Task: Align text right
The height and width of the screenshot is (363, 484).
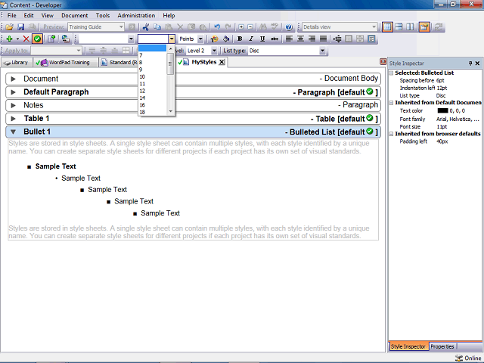Action: click(312, 39)
